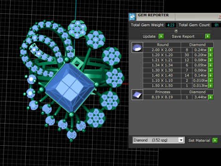Click the count 30 cell

pos(186,55)
